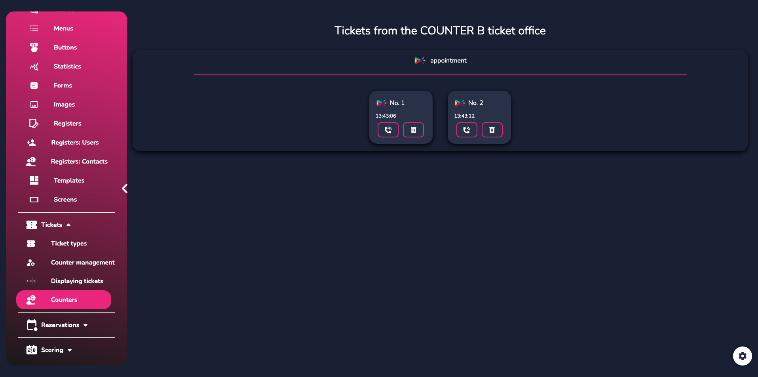Open settings gear button
The height and width of the screenshot is (377, 758).
(742, 356)
